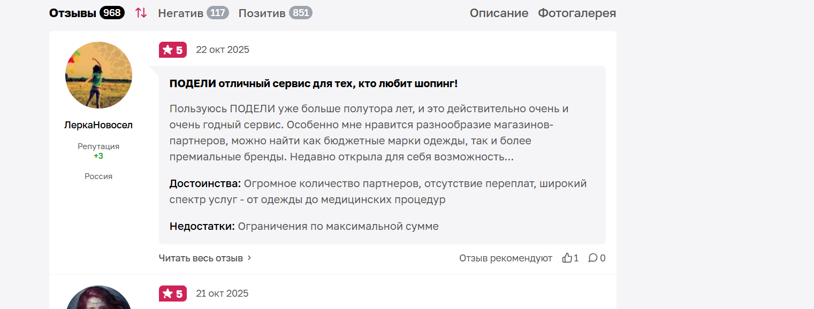Select the Отзывы tab
Image resolution: width=814 pixels, height=309 pixels.
[x=72, y=13]
